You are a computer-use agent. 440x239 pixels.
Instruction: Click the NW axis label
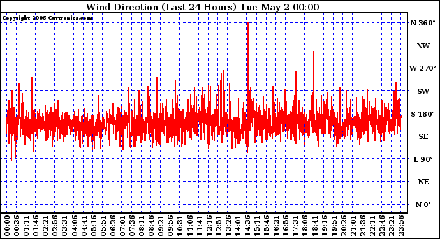point(423,46)
